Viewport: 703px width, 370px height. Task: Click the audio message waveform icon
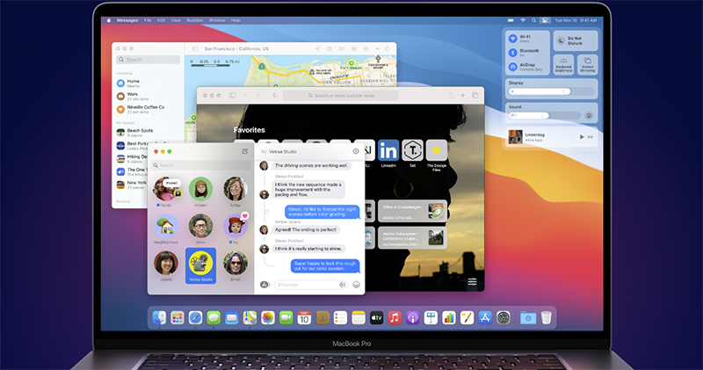[x=342, y=285]
